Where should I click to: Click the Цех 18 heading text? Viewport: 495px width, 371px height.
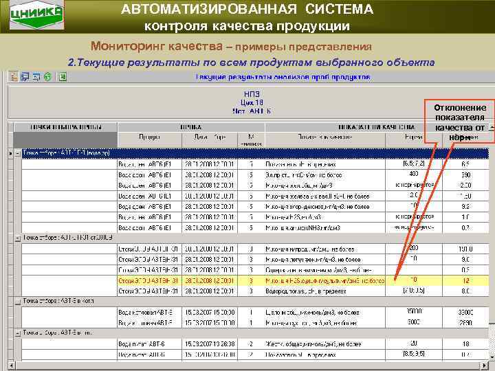coord(252,102)
